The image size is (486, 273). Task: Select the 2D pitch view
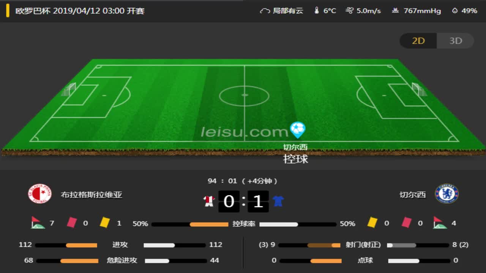418,41
